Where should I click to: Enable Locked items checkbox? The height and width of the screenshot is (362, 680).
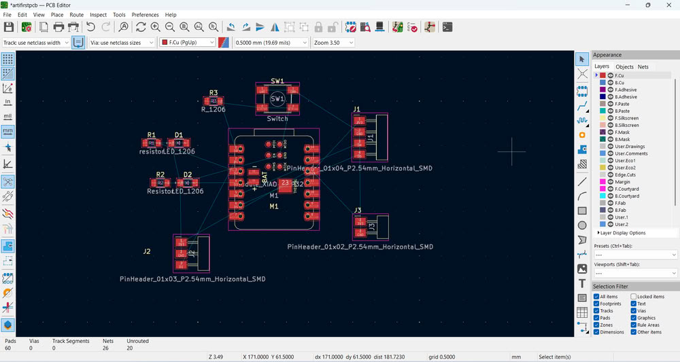point(634,297)
